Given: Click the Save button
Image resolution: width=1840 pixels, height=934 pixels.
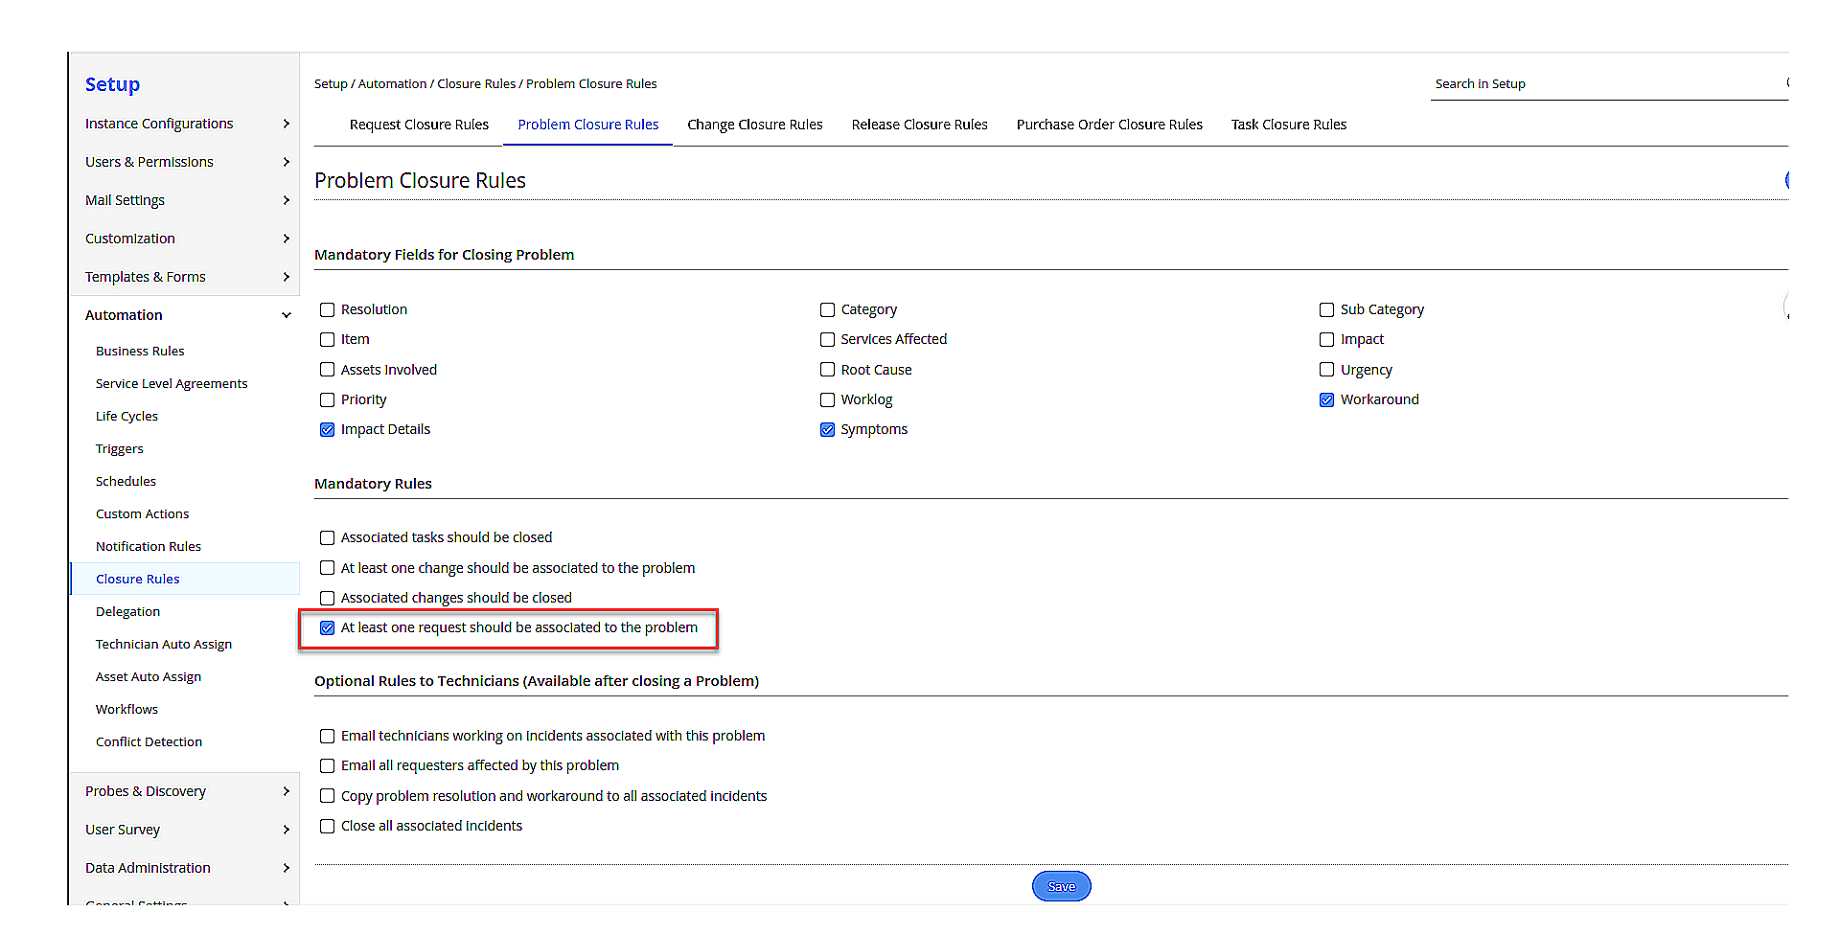Looking at the screenshot, I should click(x=1061, y=886).
